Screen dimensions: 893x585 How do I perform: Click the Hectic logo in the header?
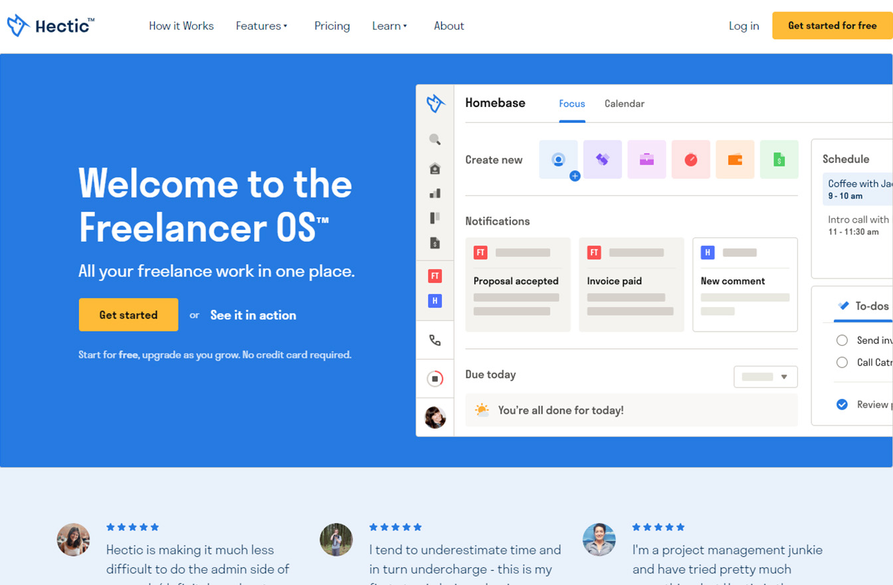tap(50, 26)
